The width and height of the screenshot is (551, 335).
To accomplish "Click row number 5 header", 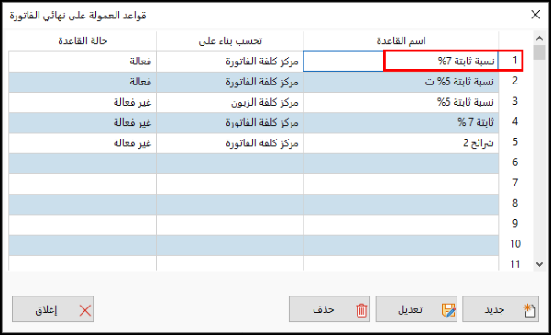I will [515, 142].
